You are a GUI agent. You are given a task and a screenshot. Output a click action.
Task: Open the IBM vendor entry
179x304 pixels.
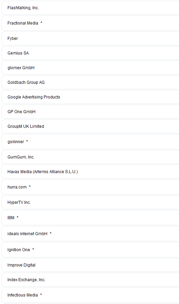(90, 218)
